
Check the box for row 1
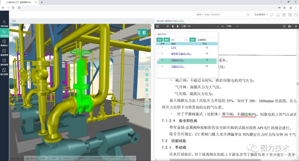(x=158, y=47)
